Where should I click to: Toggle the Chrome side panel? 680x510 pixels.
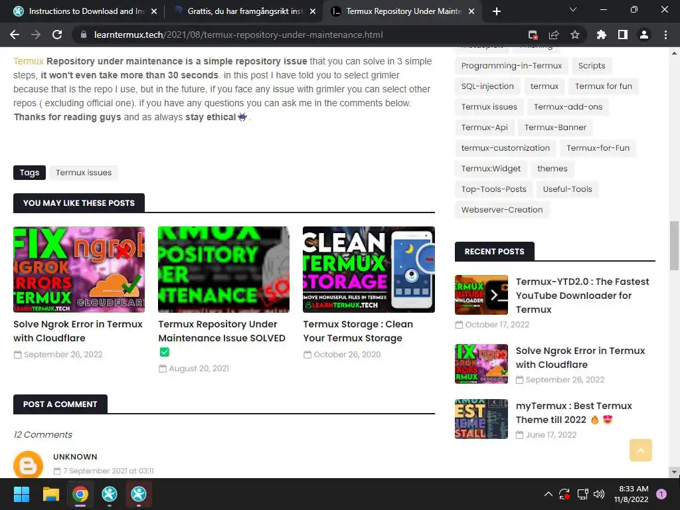coord(623,35)
